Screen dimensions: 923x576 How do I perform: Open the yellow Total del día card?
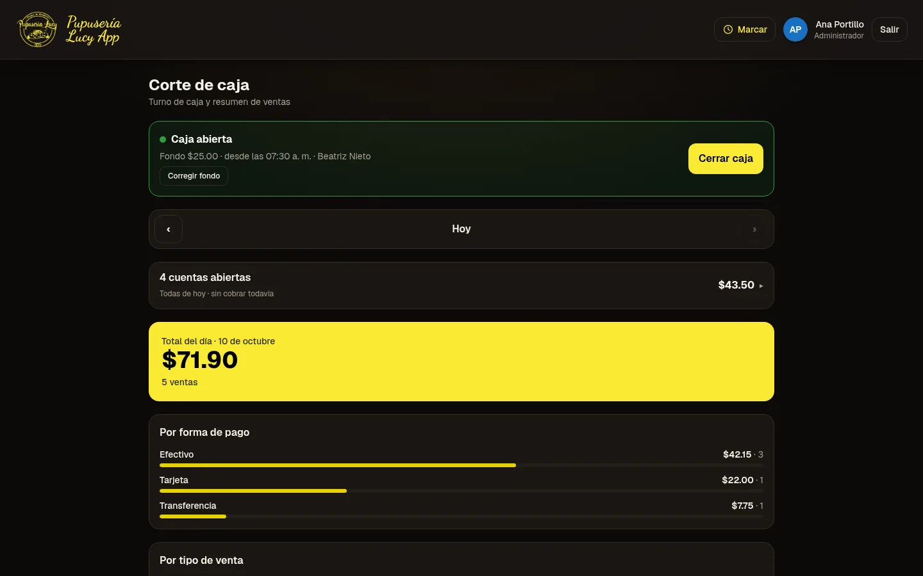click(462, 362)
